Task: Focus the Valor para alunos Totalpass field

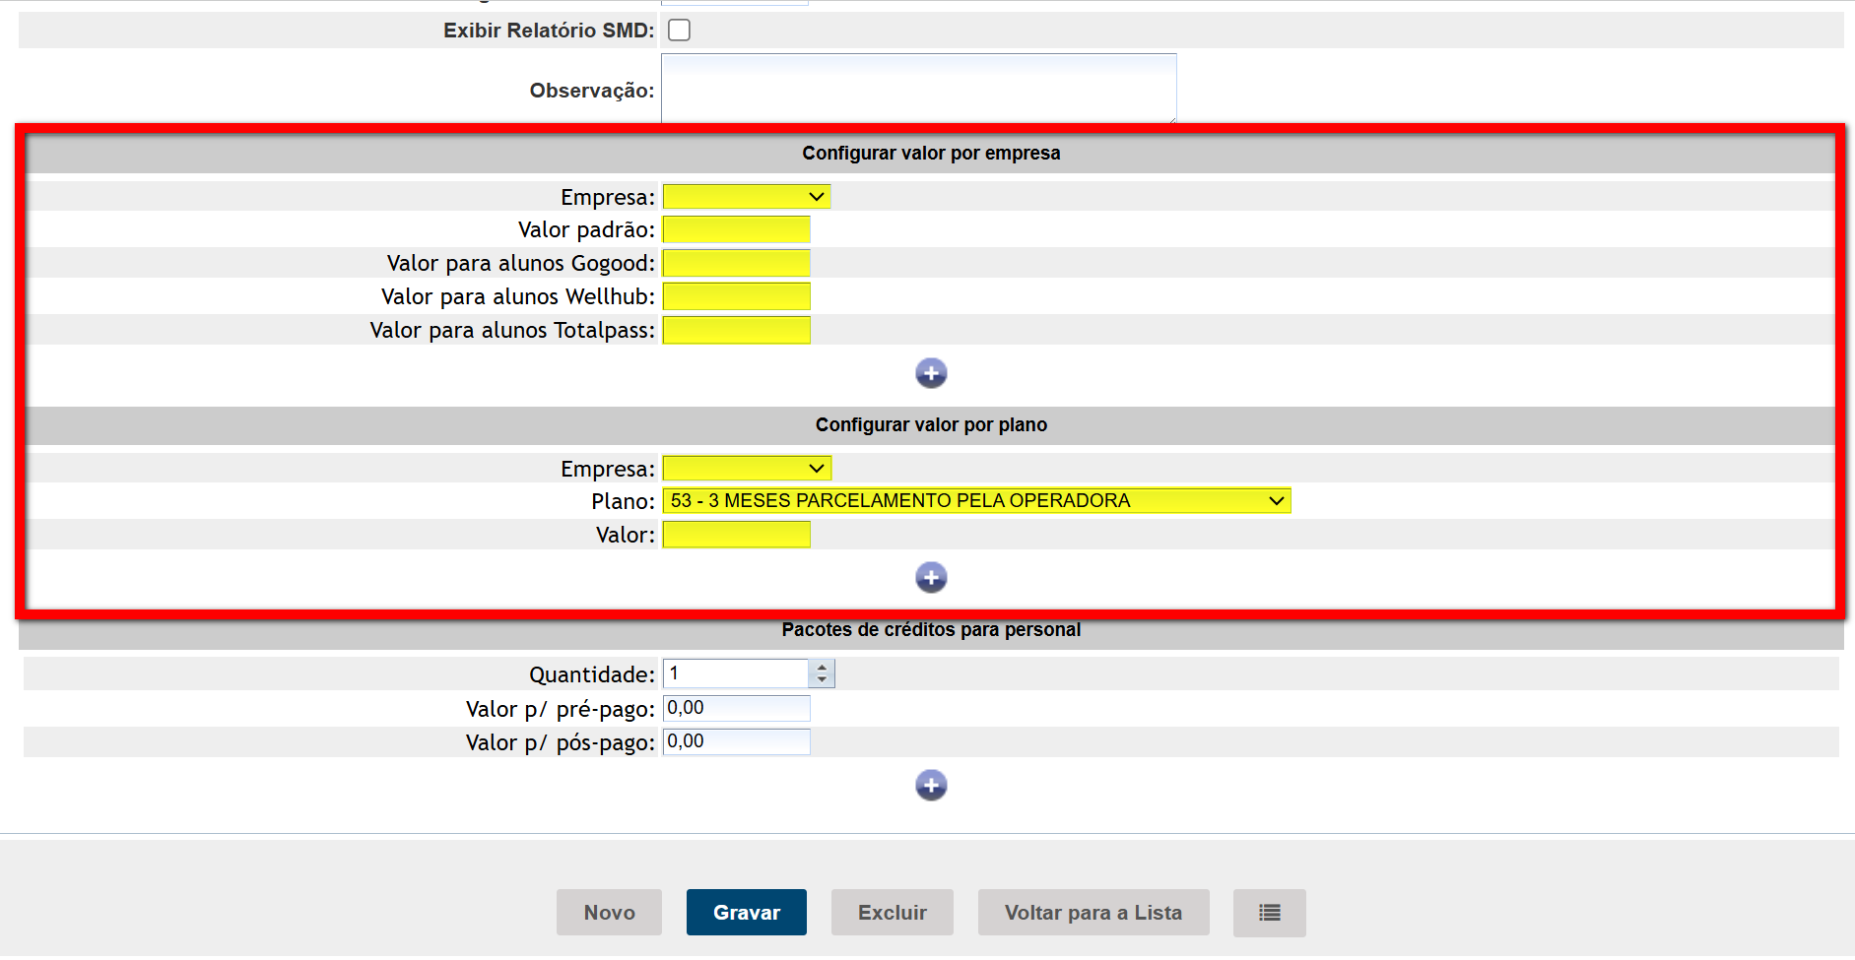Action: point(736,331)
